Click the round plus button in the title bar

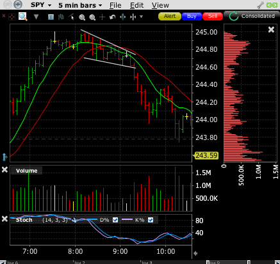18,4
